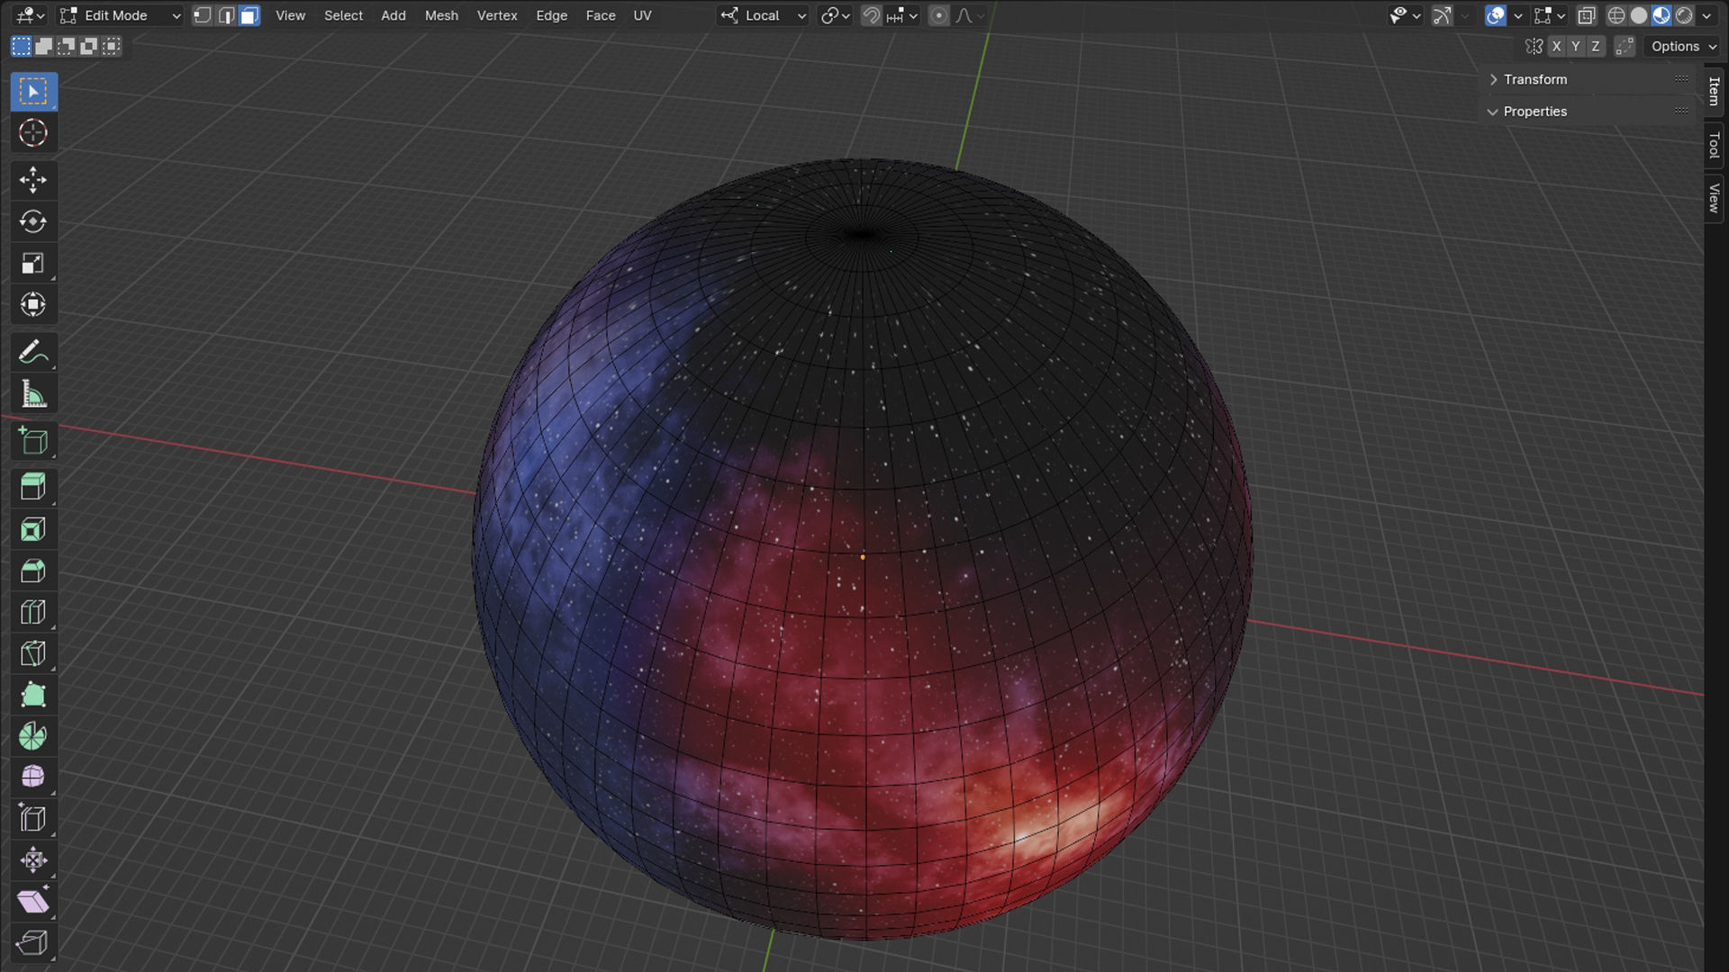Image resolution: width=1729 pixels, height=972 pixels.
Task: Open the Select menu
Action: (x=343, y=15)
